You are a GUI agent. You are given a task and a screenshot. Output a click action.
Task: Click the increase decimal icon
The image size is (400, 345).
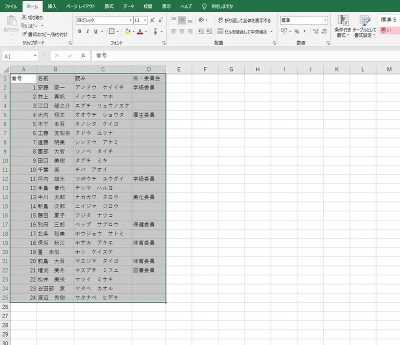(x=316, y=31)
